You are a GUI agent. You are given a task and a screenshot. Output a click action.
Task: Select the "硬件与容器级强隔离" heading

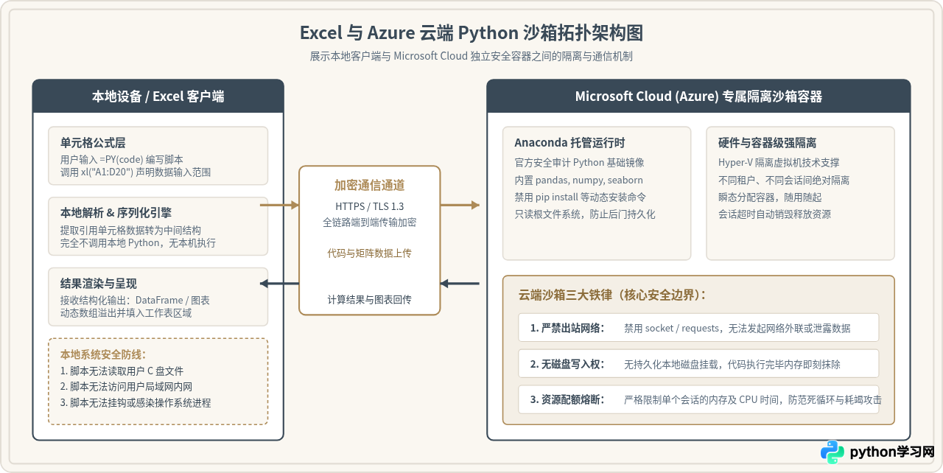coord(767,143)
